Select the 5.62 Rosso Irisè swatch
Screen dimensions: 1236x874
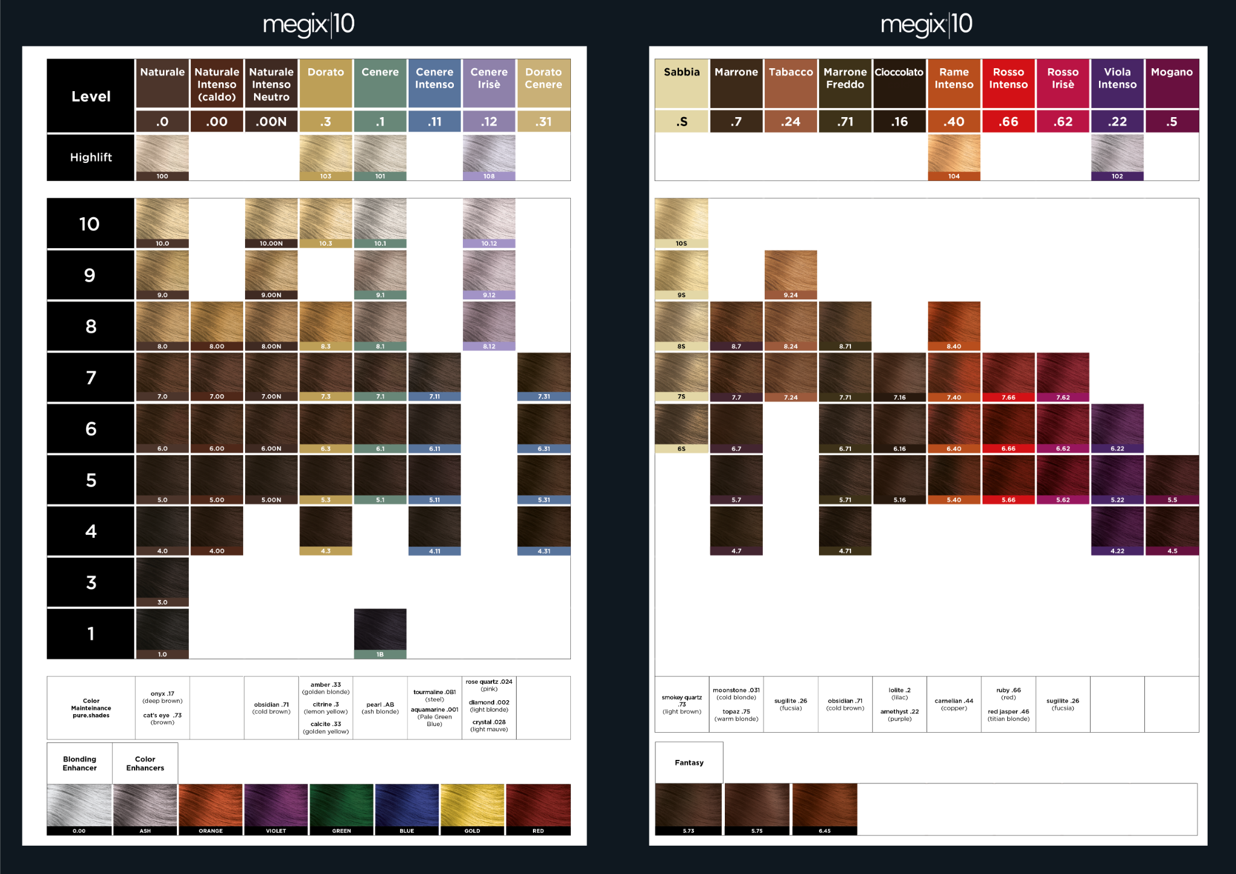coord(1063,480)
